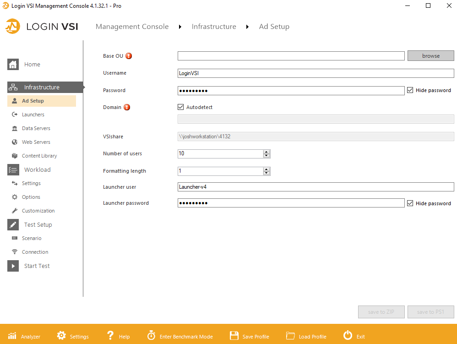Click the Domain error warning icon
Image resolution: width=457 pixels, height=344 pixels.
coord(127,107)
